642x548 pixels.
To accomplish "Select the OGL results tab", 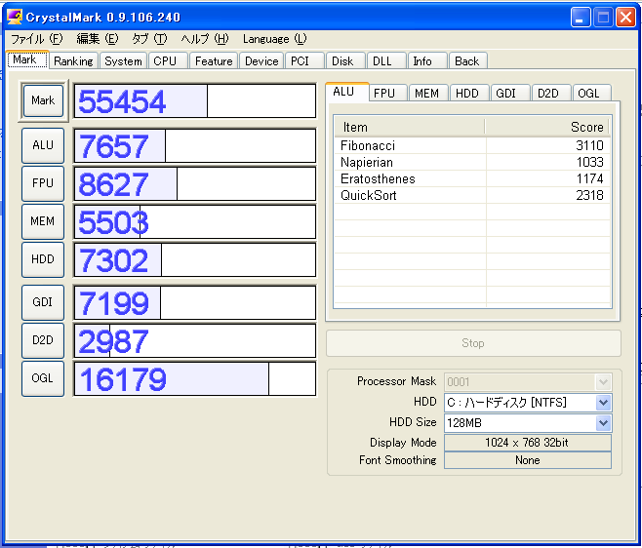I will pos(591,93).
